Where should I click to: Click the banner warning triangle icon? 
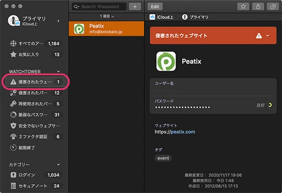(x=259, y=35)
